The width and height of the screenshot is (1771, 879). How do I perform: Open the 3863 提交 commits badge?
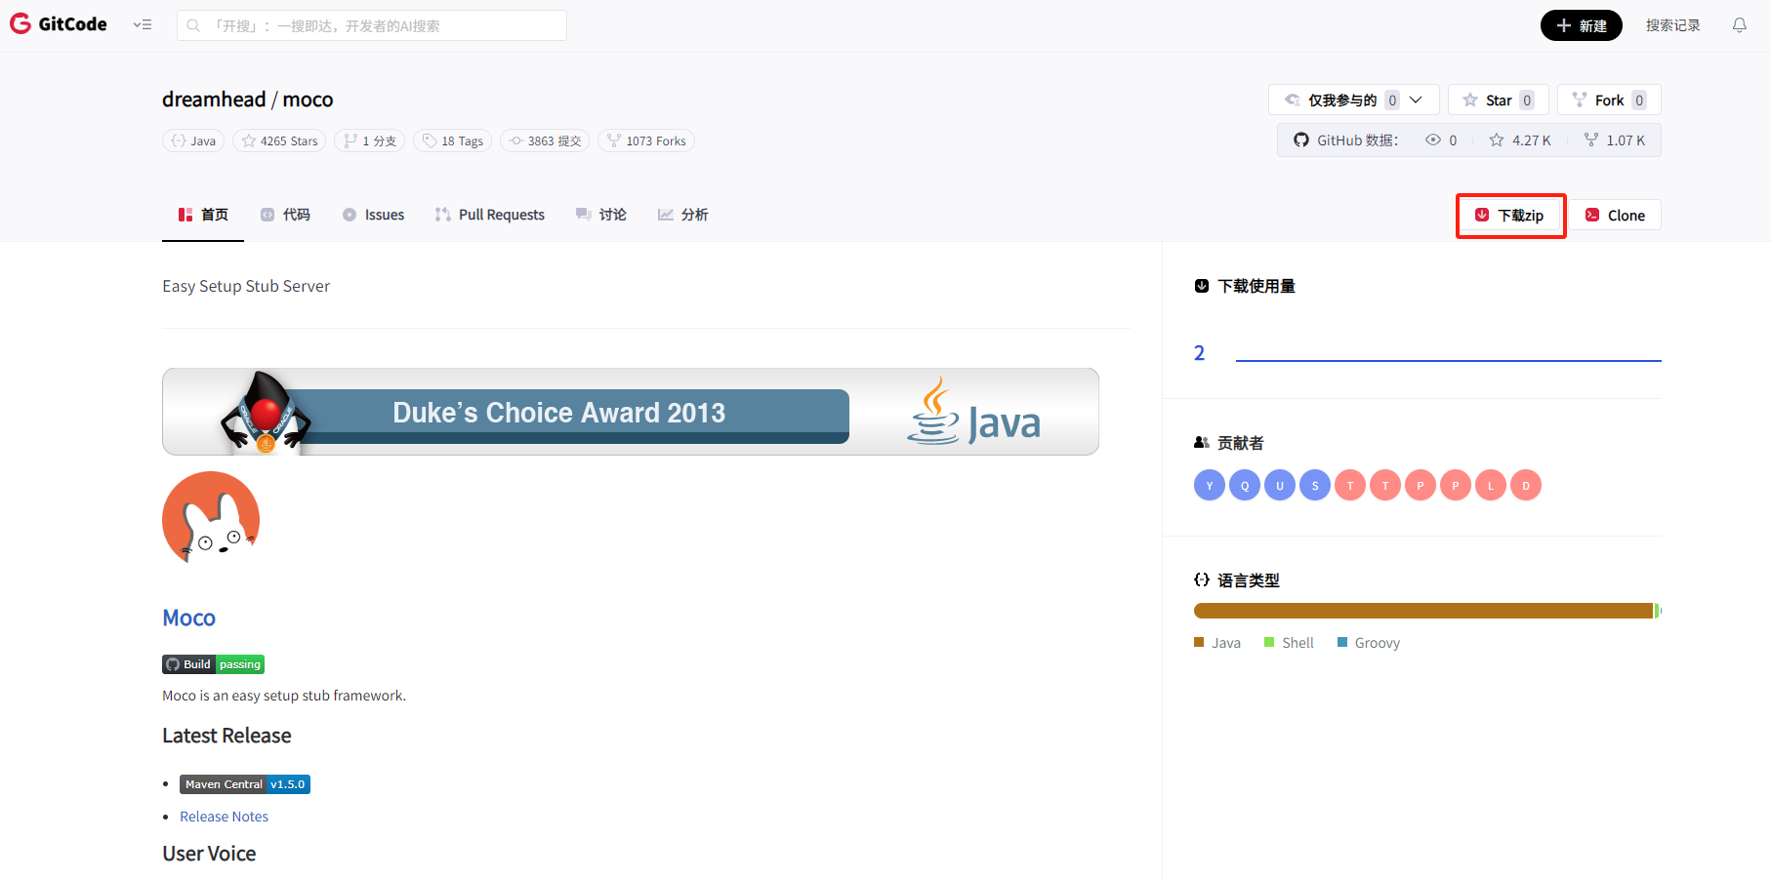[545, 140]
